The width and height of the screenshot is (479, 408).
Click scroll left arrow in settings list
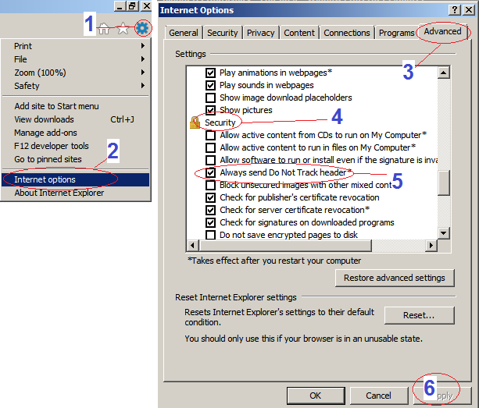(192, 245)
